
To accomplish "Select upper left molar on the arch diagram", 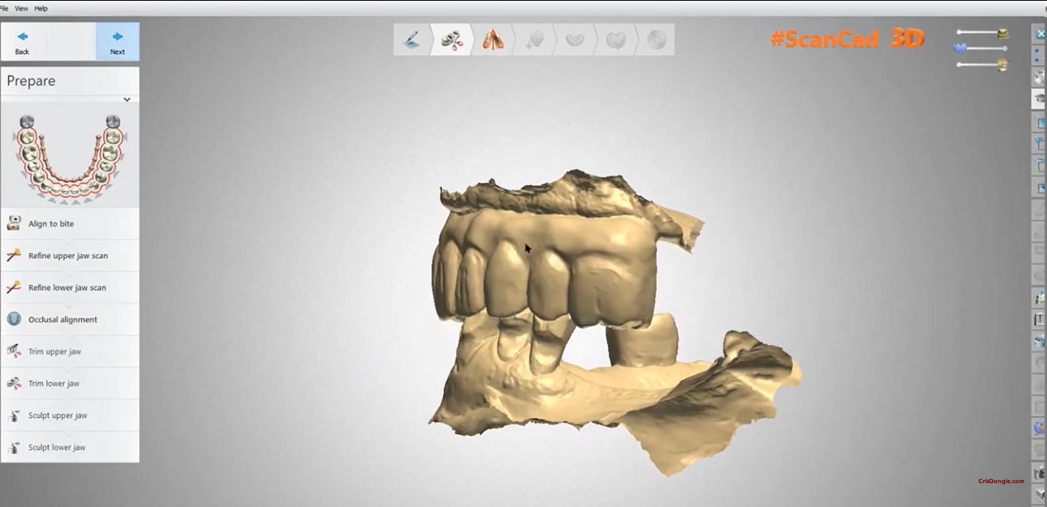I will click(27, 122).
